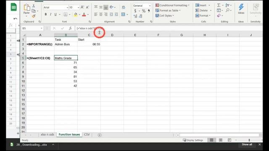Click the Cut scissors icon

[34, 6]
